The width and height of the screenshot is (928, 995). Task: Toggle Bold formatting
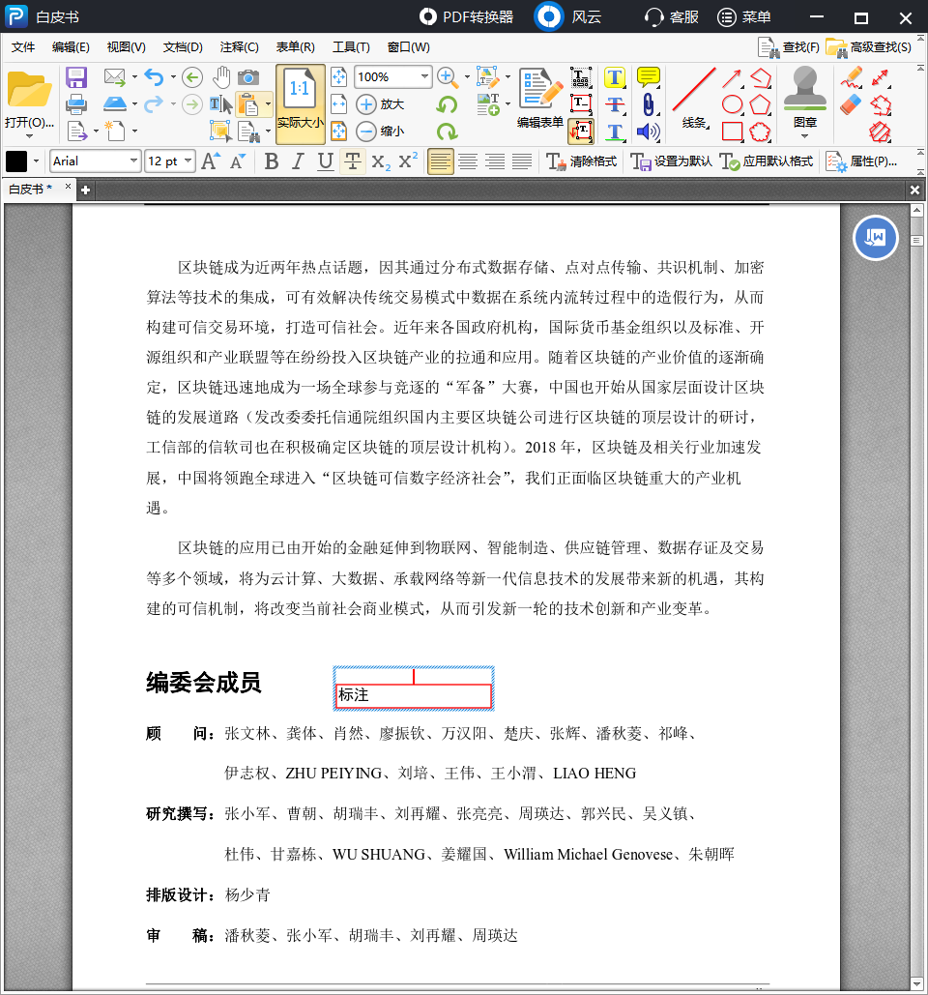(x=272, y=161)
